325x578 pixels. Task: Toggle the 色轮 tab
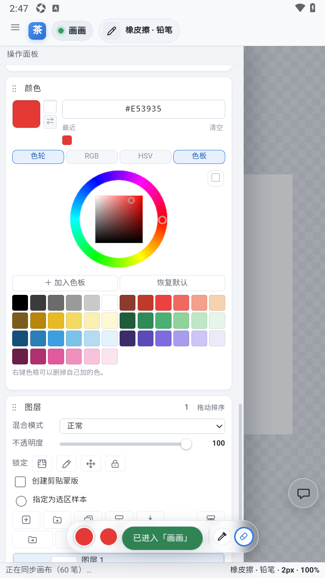coord(38,156)
